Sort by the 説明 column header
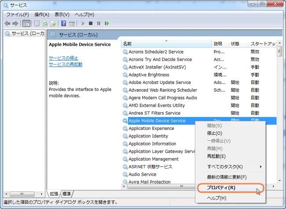286x209 pixels. pyautogui.click(x=220, y=44)
